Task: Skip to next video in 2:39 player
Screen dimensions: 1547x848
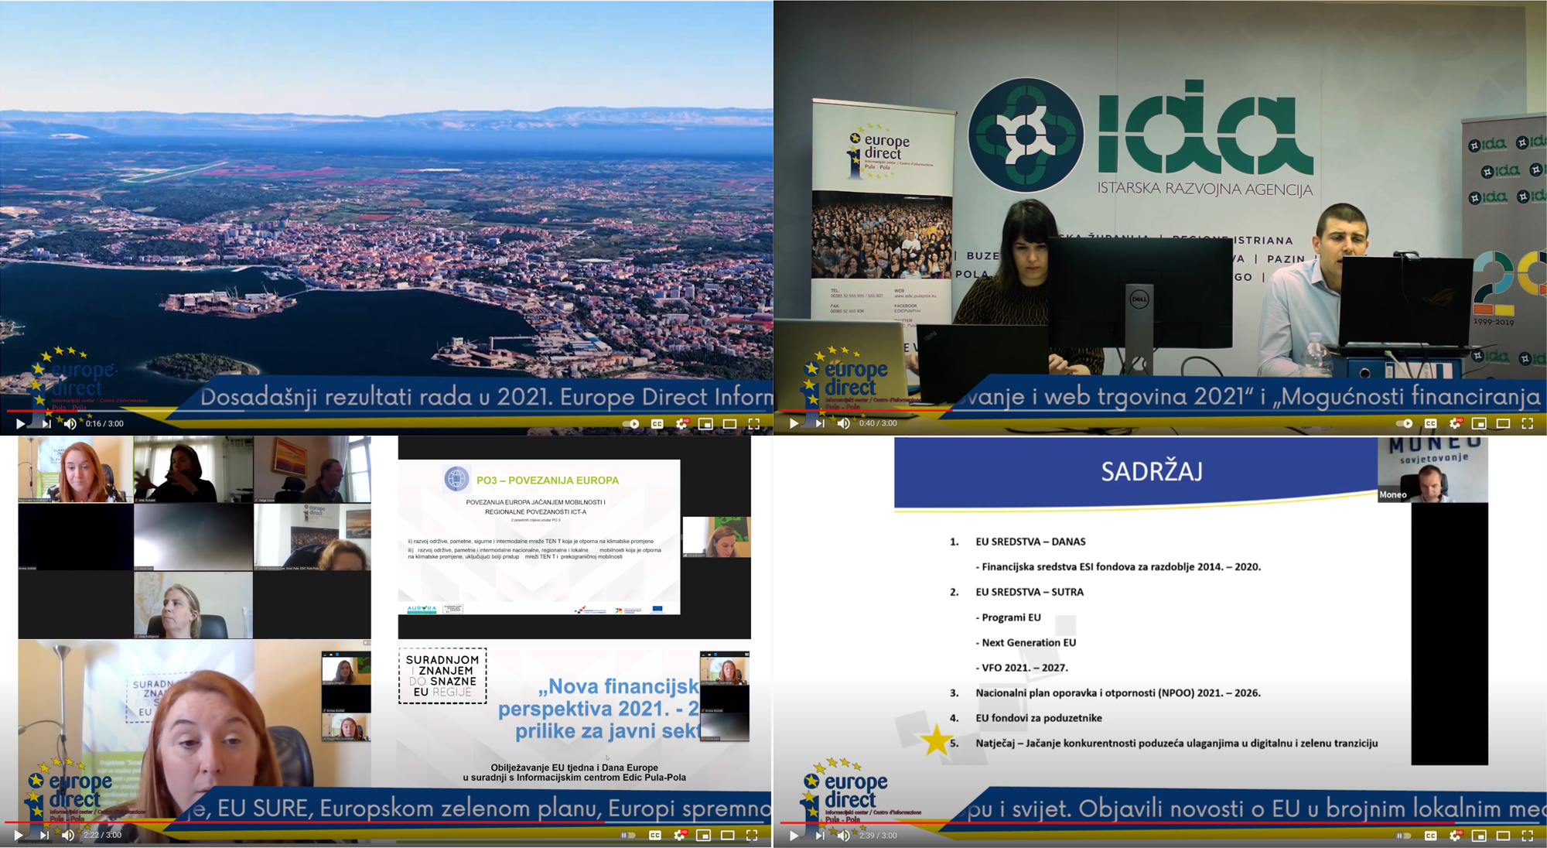Action: [820, 836]
